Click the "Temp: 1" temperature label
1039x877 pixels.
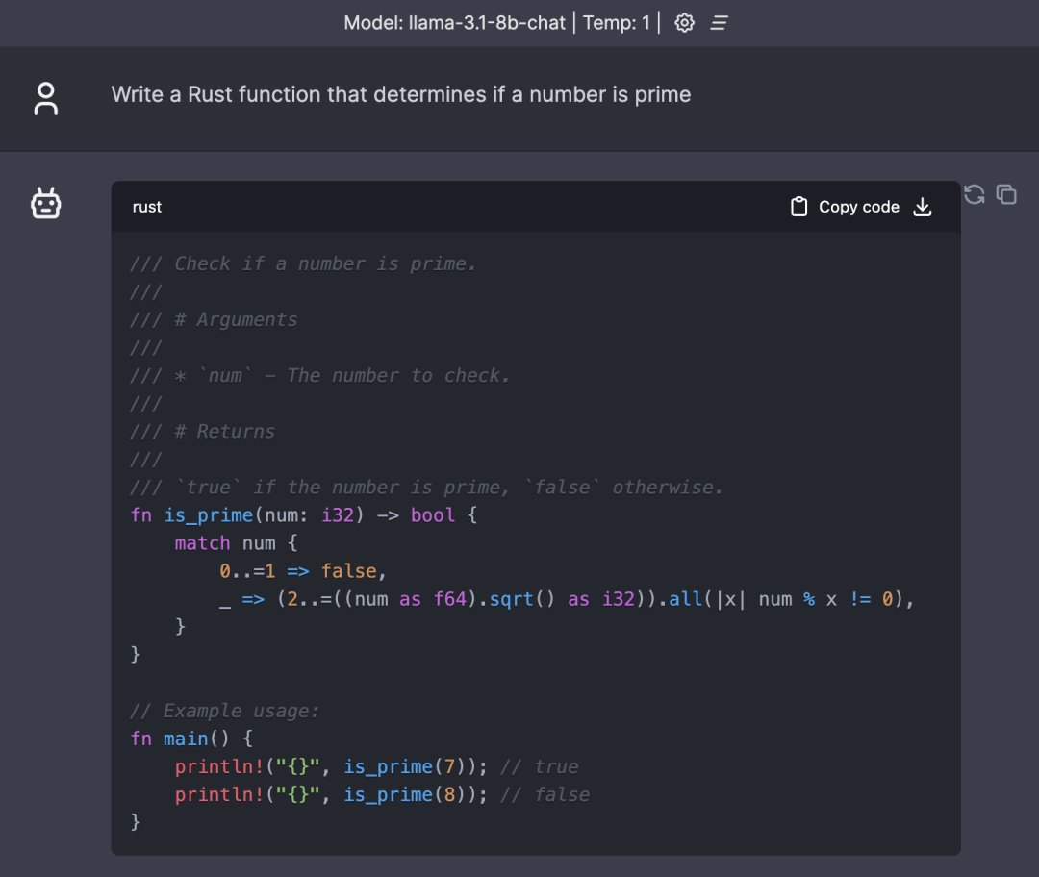click(617, 23)
